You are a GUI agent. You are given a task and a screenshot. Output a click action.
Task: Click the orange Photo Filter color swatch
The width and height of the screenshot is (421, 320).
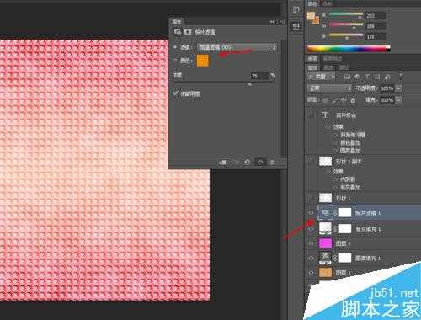tap(203, 61)
